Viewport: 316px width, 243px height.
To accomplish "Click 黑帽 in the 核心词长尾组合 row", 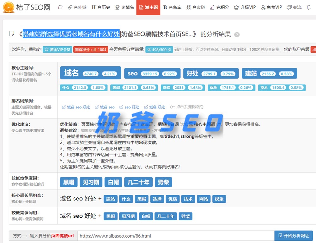I will pyautogui.click(x=142, y=199).
